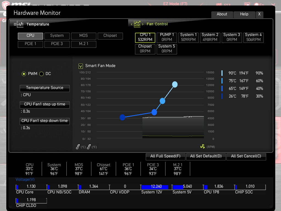Select the Chipset temperature tab
This screenshot has height=211, width=281.
[110, 36]
